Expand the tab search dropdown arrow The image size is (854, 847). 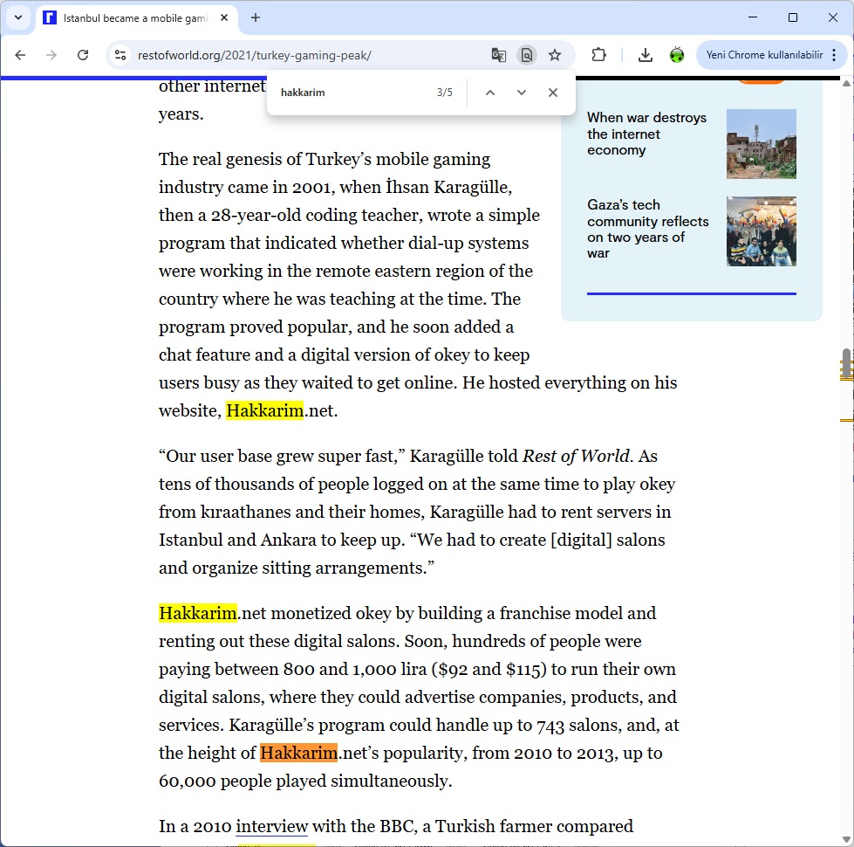click(17, 17)
